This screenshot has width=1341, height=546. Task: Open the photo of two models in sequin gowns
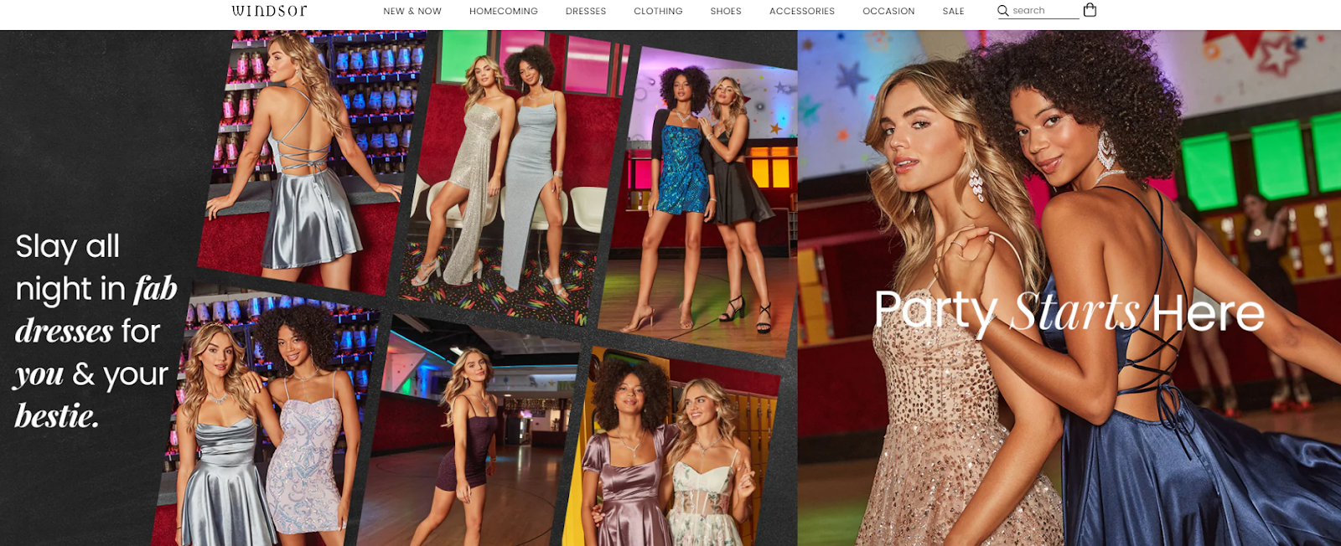pos(513,178)
